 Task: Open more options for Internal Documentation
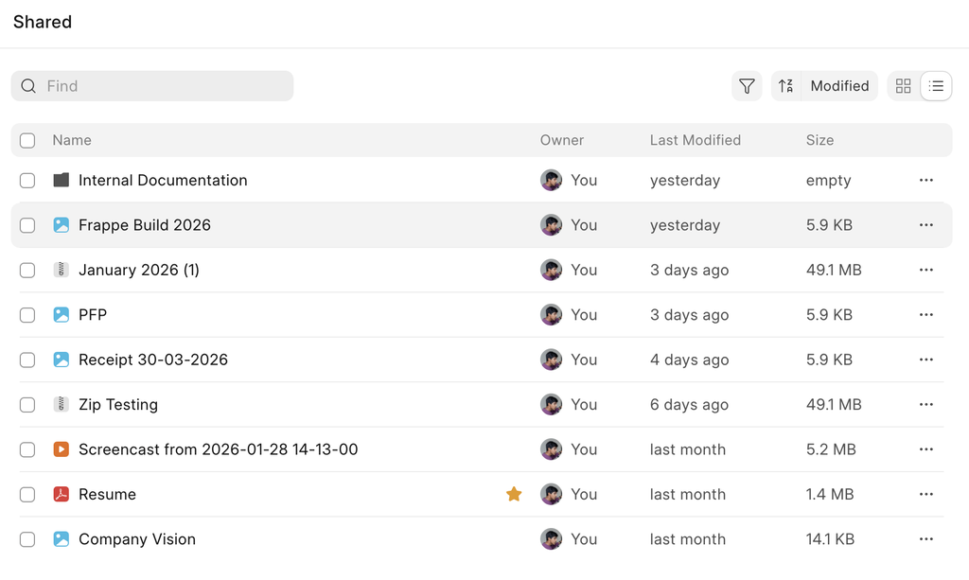[925, 180]
